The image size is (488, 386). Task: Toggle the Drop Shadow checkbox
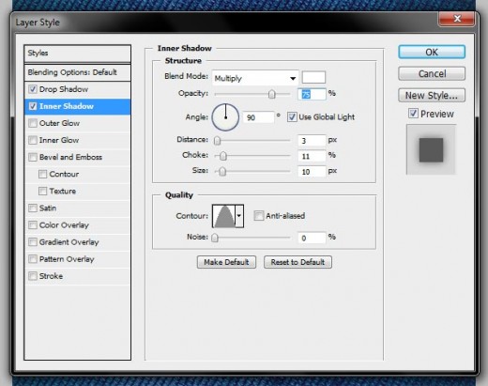click(x=33, y=89)
